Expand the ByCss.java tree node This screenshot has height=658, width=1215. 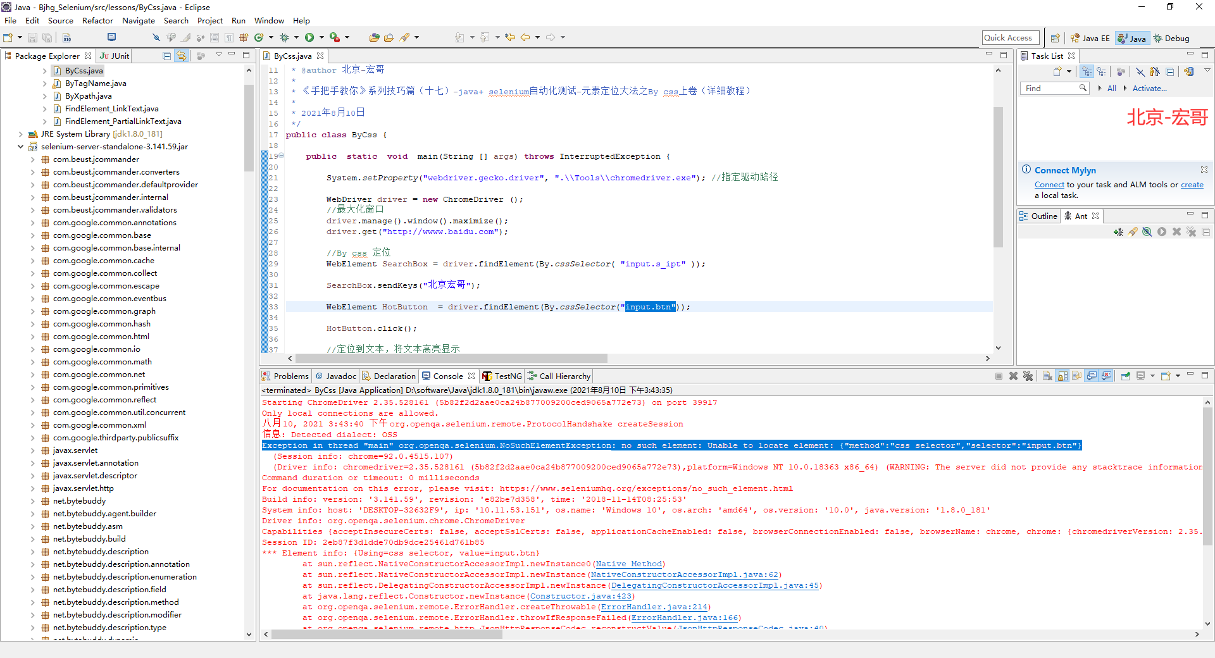pyautogui.click(x=44, y=71)
